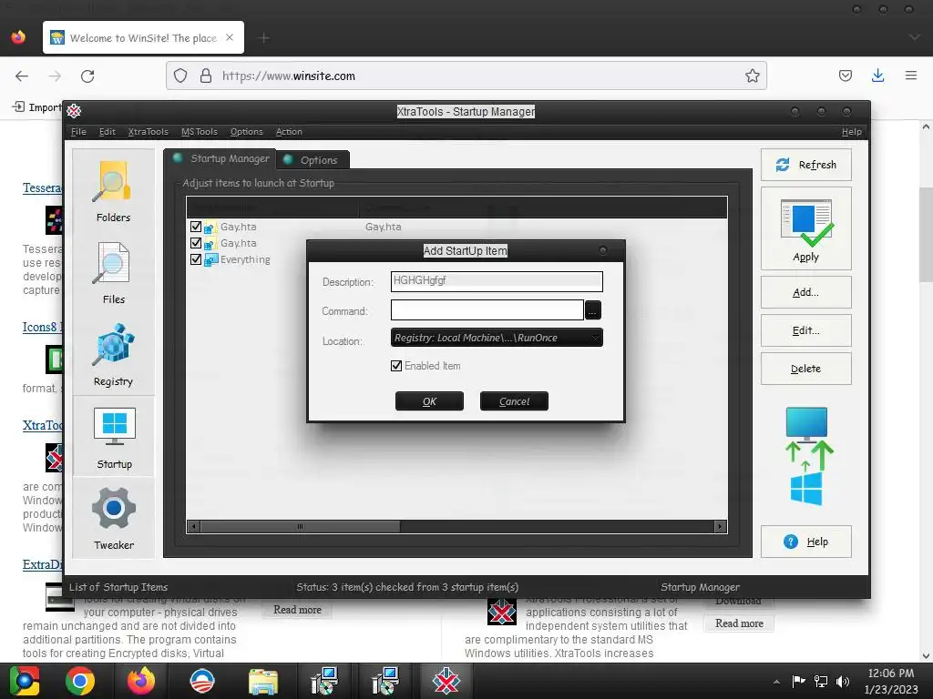
Task: Click the Read more button under XtraTools
Action: pyautogui.click(x=739, y=623)
